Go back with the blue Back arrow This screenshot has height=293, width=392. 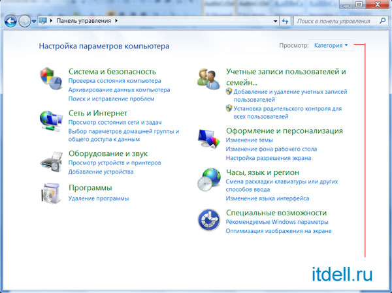click(10, 22)
